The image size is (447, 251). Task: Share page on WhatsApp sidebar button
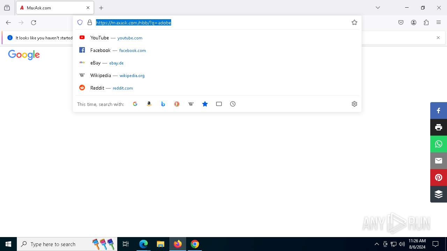tap(439, 144)
